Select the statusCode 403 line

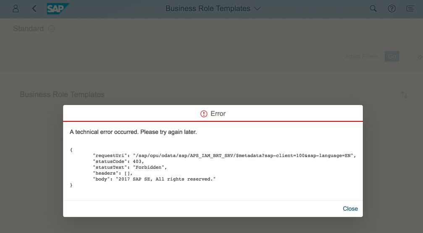pyautogui.click(x=118, y=162)
